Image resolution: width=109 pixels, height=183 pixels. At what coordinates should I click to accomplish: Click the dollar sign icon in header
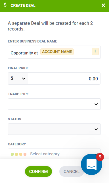point(5,5)
